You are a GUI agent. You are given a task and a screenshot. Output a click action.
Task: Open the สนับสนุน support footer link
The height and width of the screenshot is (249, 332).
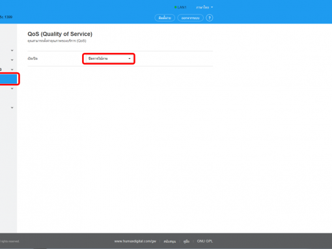point(170,241)
